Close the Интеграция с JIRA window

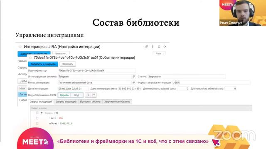tap(165, 46)
